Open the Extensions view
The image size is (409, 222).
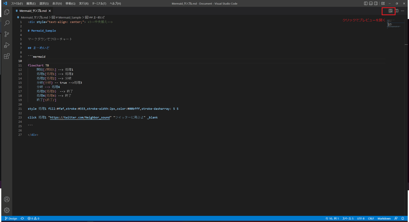click(6, 56)
